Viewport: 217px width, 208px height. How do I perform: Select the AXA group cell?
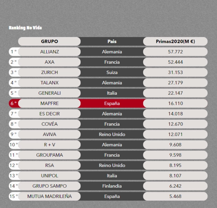[x=49, y=62]
